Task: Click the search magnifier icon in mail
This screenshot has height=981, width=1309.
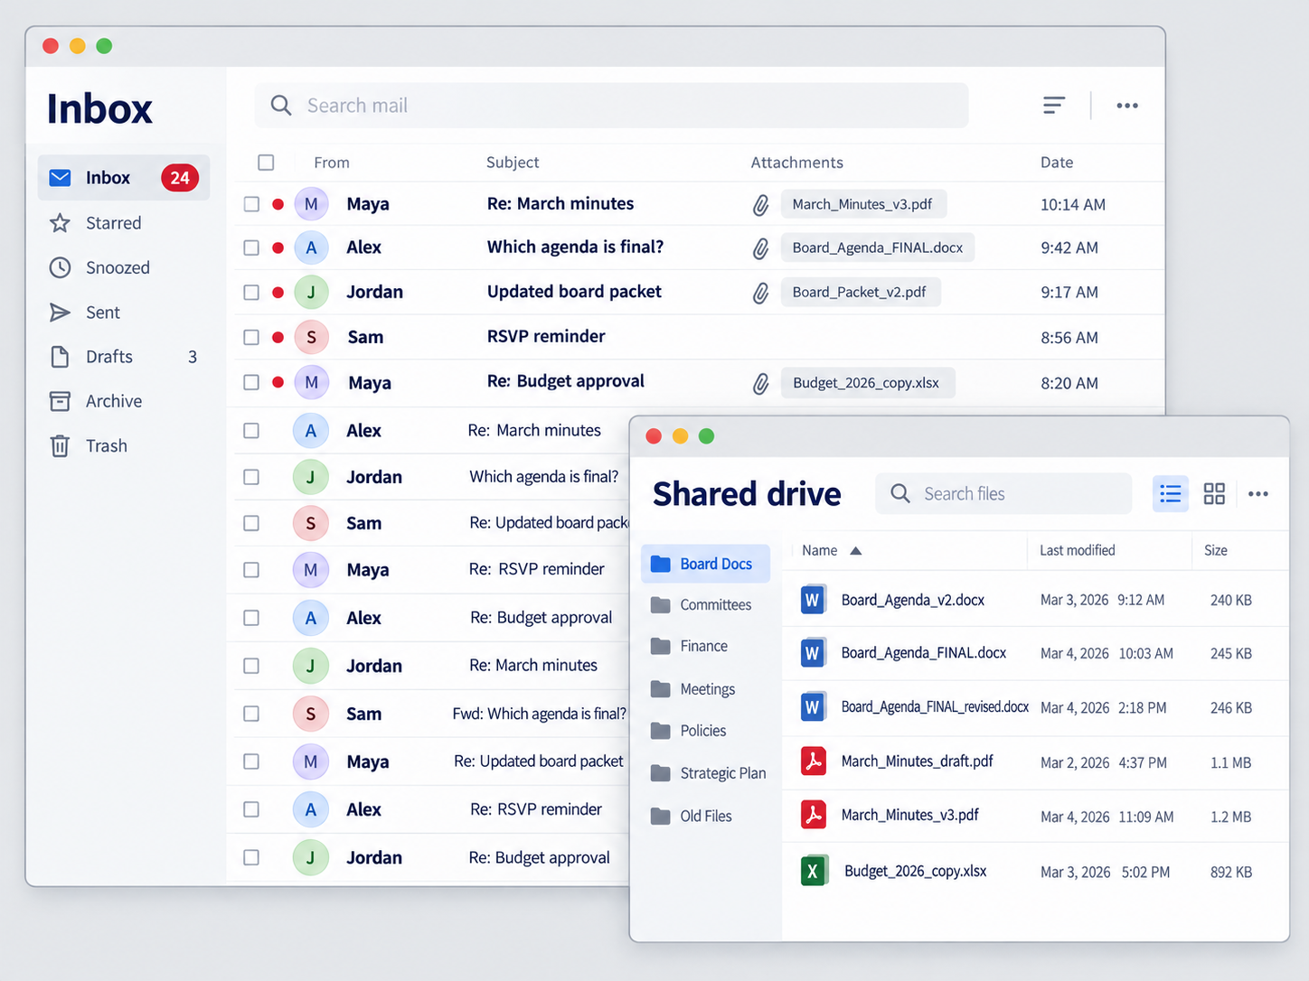Action: click(x=281, y=106)
